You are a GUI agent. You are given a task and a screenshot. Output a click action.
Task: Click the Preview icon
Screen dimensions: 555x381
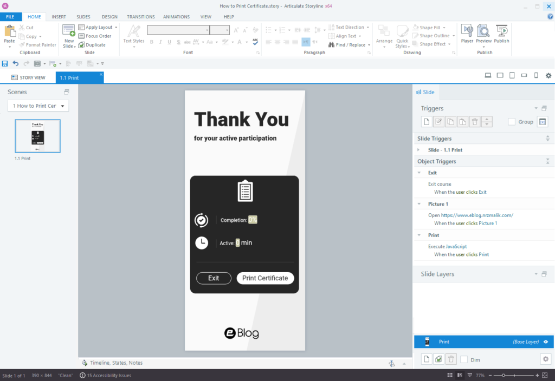483,31
